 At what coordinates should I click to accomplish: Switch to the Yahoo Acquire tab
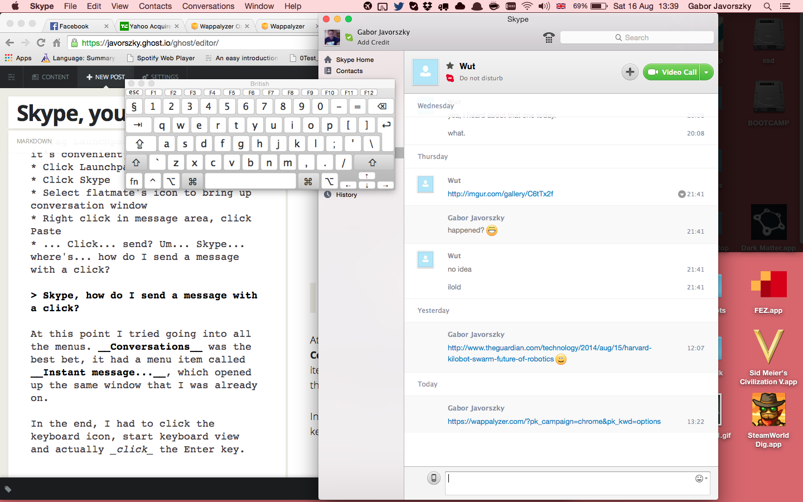(149, 26)
